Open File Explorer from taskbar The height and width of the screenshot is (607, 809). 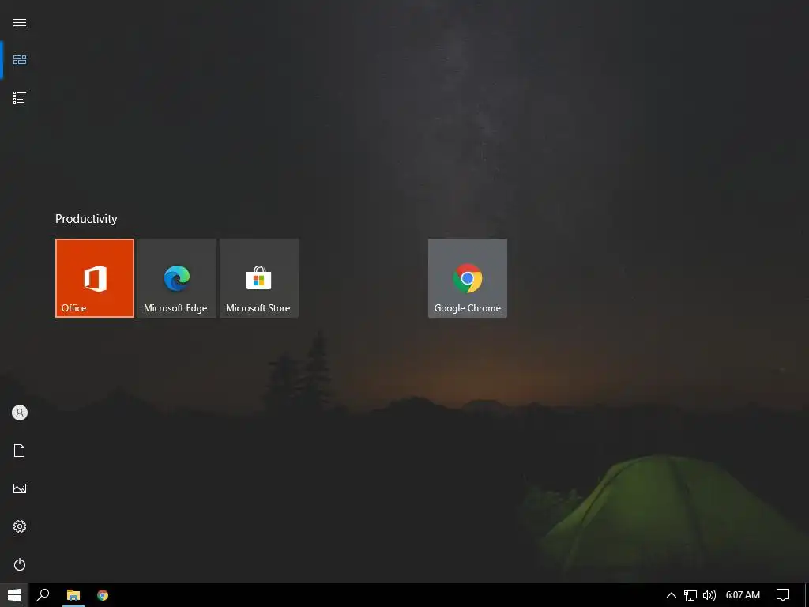(x=73, y=595)
